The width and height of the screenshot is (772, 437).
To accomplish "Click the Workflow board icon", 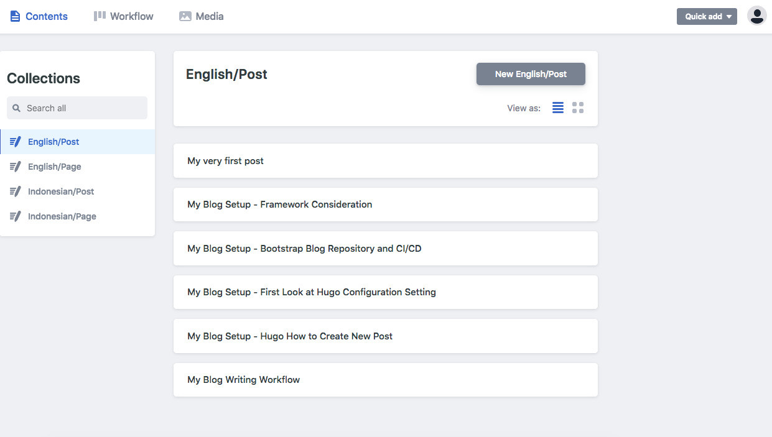I will [100, 16].
